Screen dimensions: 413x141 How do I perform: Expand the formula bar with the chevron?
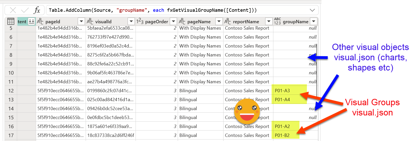pyautogui.click(x=312, y=10)
